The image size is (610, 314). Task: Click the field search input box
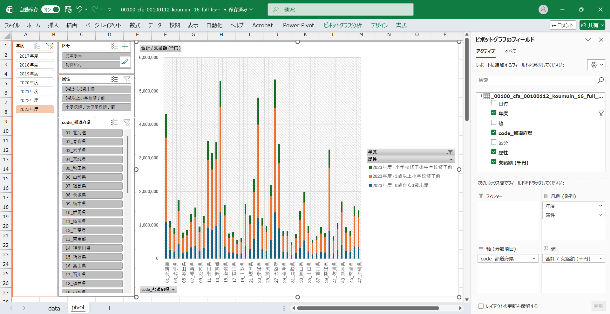pos(537,80)
